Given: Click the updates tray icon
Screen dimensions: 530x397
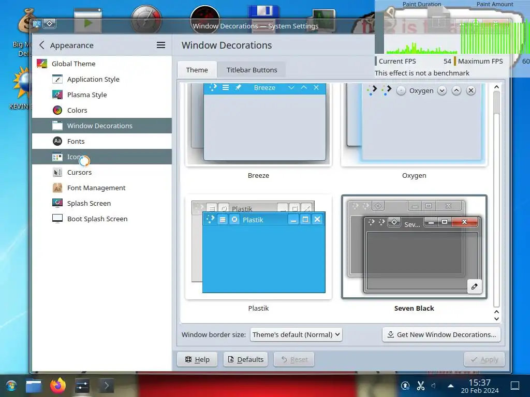Looking at the screenshot, I should tap(405, 386).
